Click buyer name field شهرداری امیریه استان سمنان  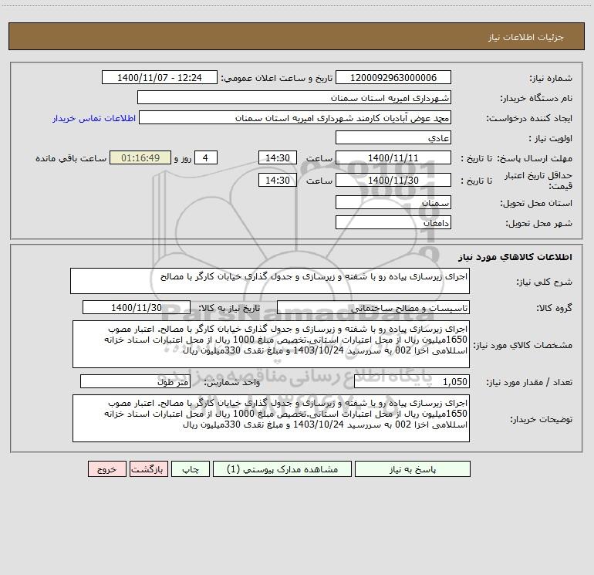pyautogui.click(x=294, y=97)
